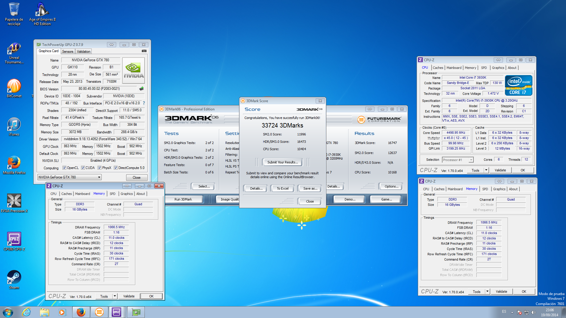Open Mozilla Firefox desktop shortcut
The width and height of the screenshot is (566, 318).
(x=14, y=165)
